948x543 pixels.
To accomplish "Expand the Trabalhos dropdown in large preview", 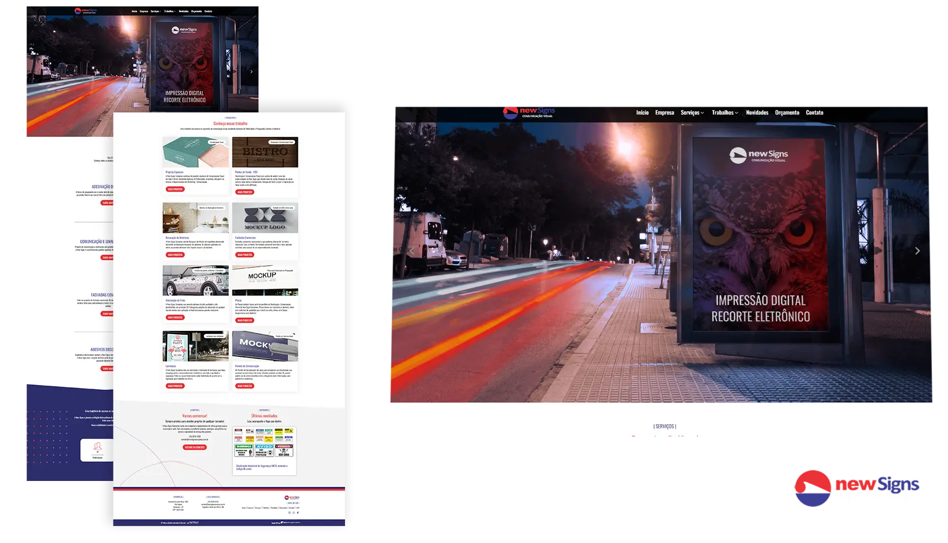I will (x=725, y=112).
